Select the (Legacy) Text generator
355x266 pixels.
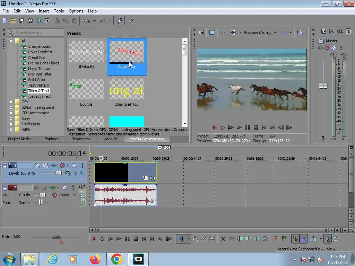40,96
